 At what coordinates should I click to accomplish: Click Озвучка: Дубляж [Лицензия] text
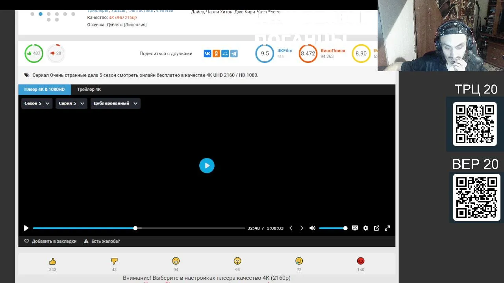pos(117,25)
